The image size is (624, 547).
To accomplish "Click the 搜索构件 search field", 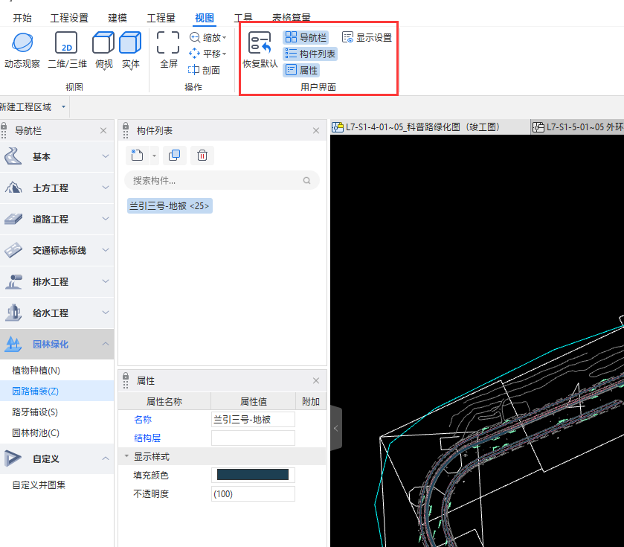I will click(x=222, y=180).
